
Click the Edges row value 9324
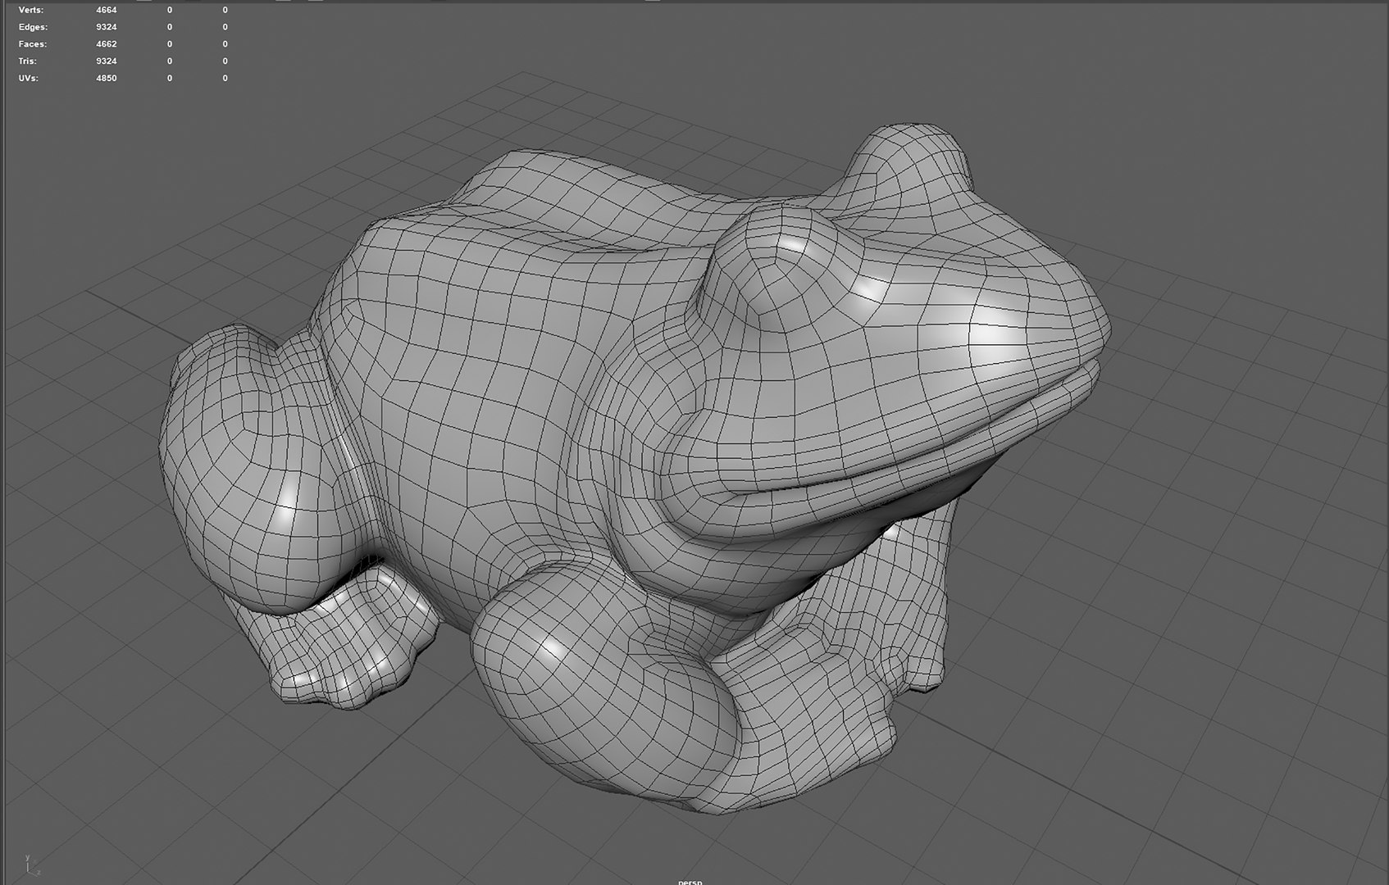click(x=107, y=27)
